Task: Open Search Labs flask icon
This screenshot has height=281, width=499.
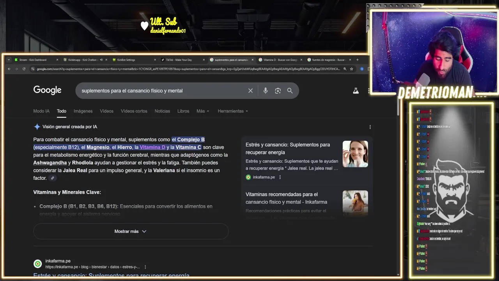Action: 356,91
